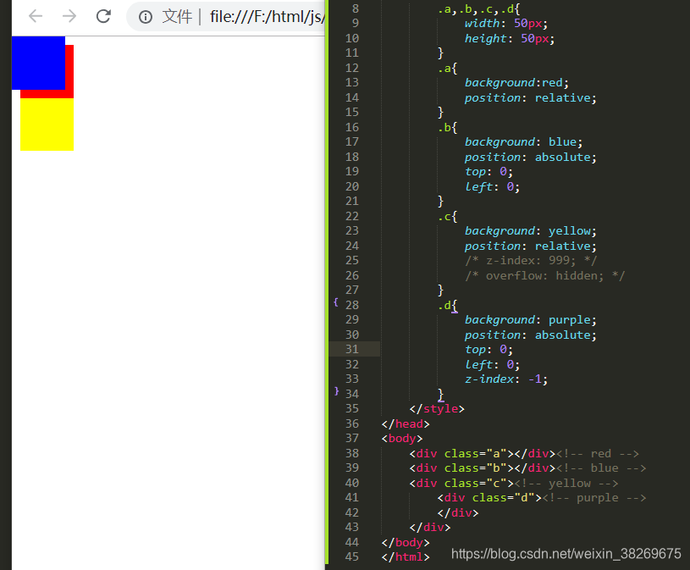
Task: Click the commented 'z-index: 999;' line
Action: (x=531, y=261)
